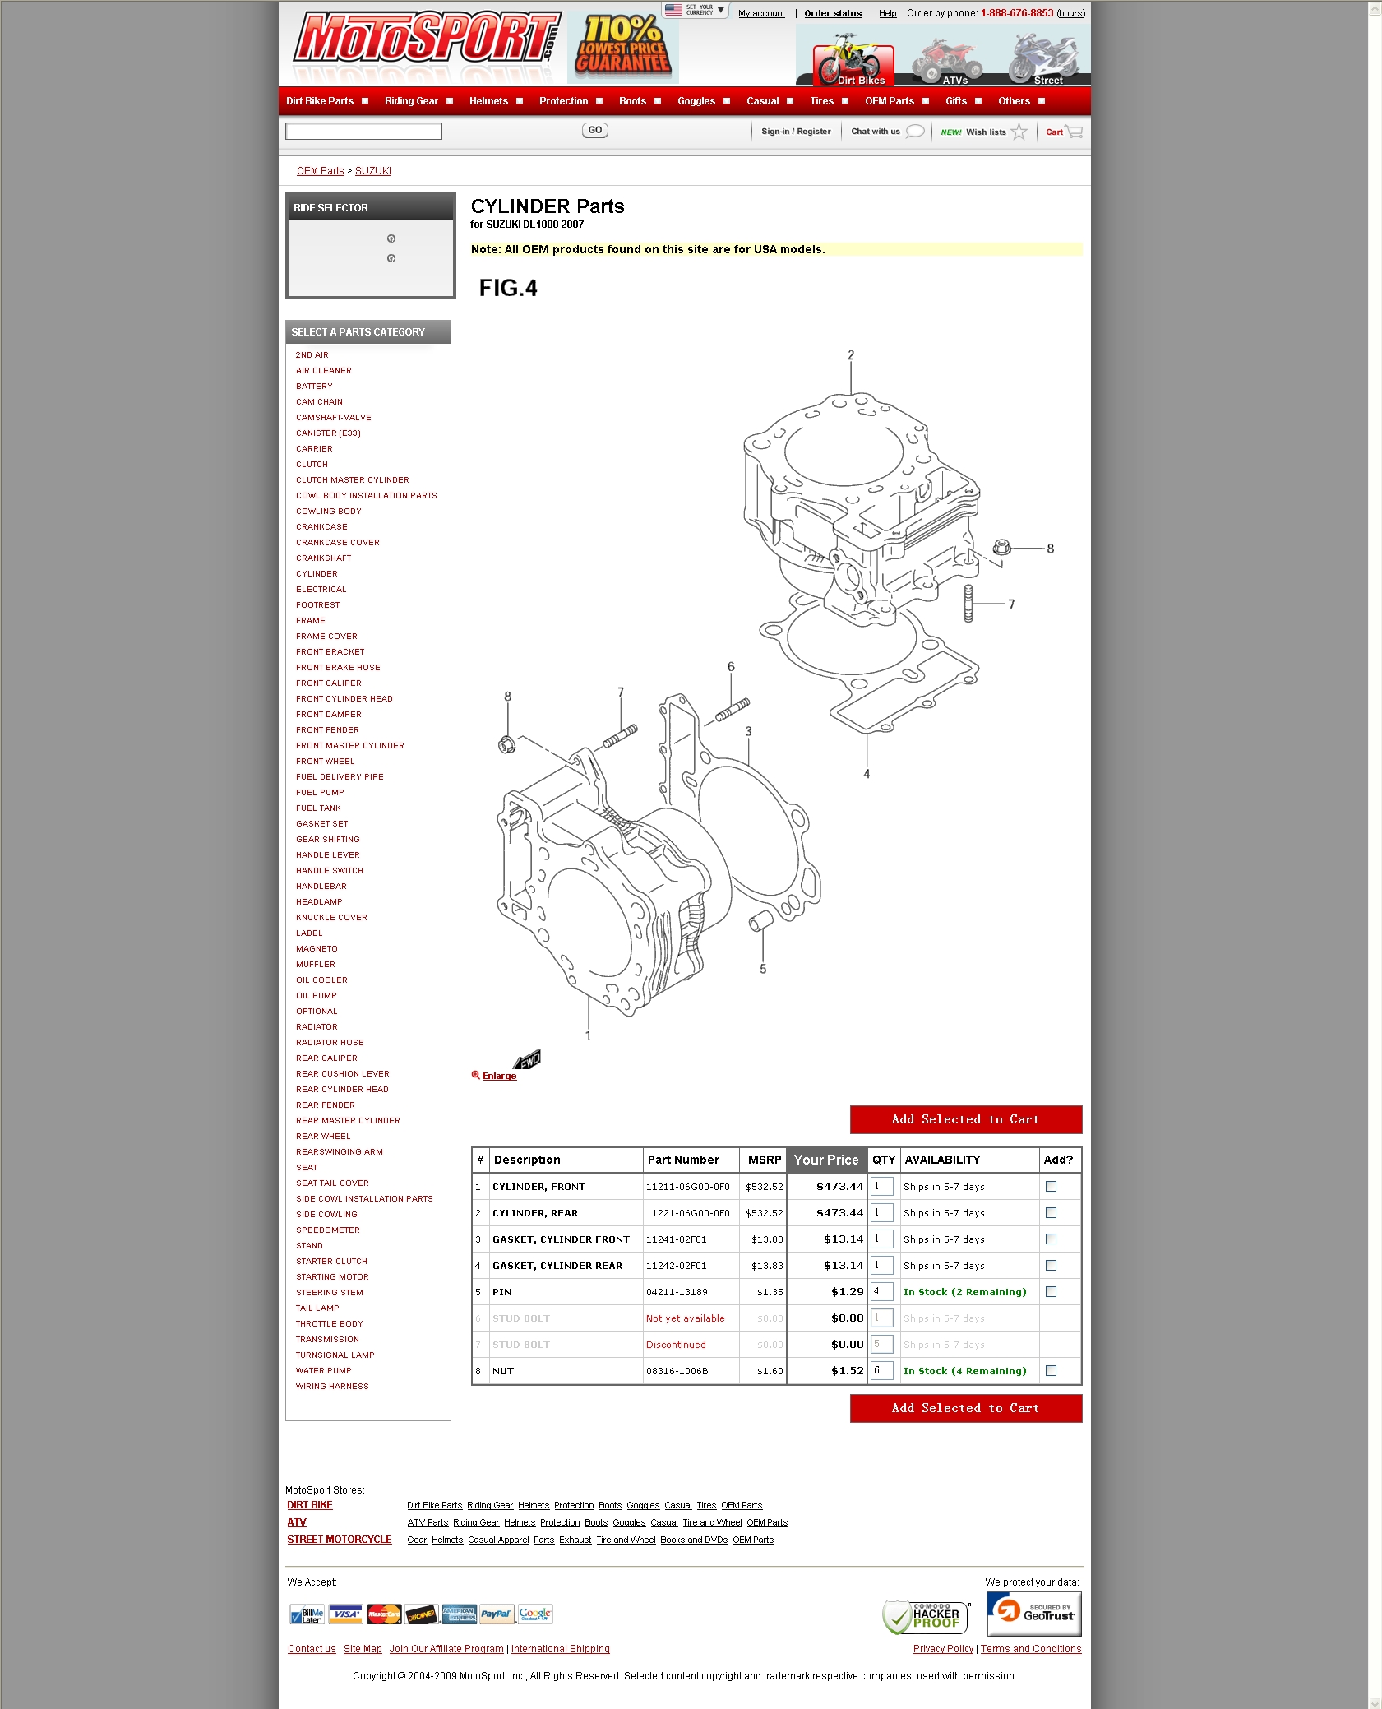Select WIRING HARNESS parts category
Image resolution: width=1382 pixels, height=1709 pixels.
[x=332, y=1387]
